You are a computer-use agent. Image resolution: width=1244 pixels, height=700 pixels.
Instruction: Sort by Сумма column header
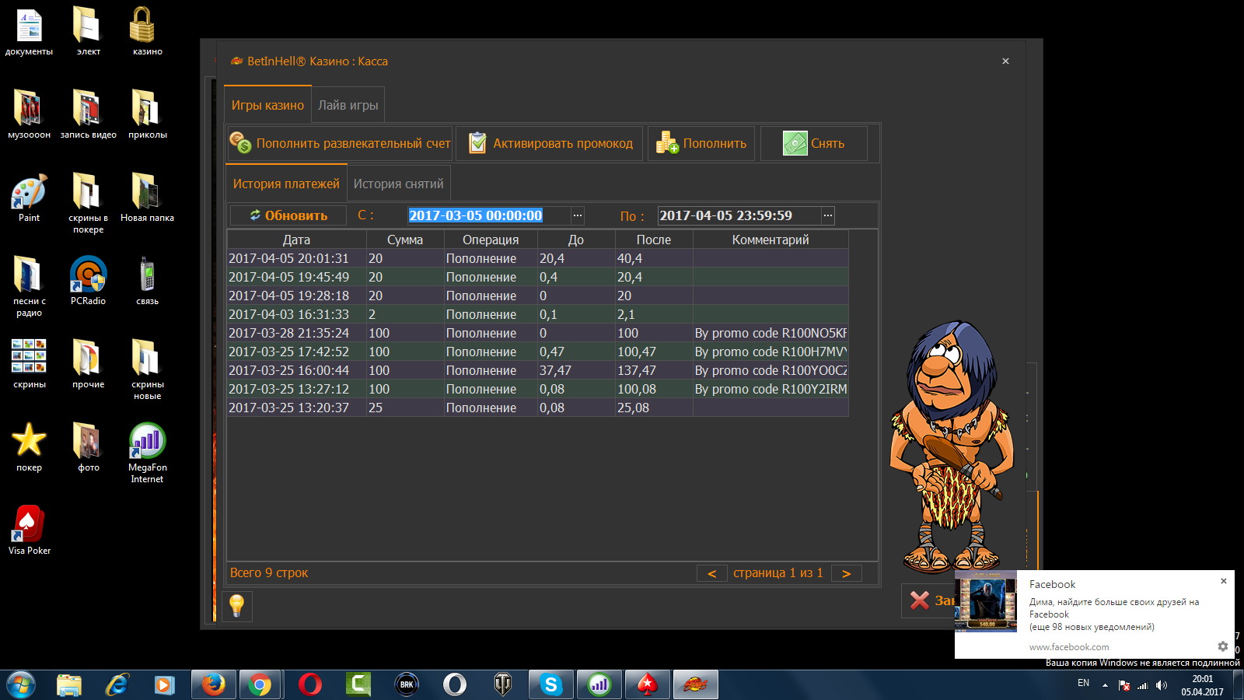(x=405, y=240)
